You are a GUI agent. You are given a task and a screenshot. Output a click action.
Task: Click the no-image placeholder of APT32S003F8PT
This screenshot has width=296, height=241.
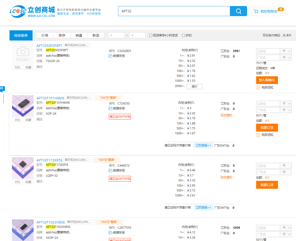(23, 54)
